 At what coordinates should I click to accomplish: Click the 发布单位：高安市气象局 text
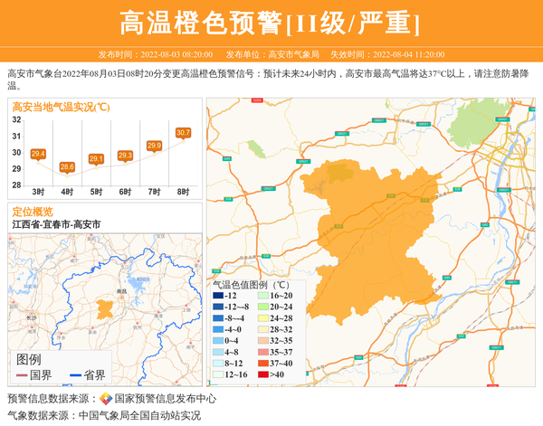click(272, 54)
